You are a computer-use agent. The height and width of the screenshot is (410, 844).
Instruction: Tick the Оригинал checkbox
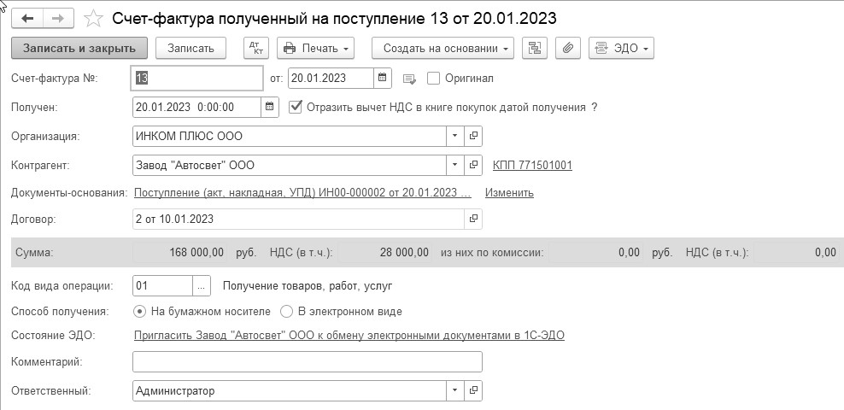(x=434, y=79)
